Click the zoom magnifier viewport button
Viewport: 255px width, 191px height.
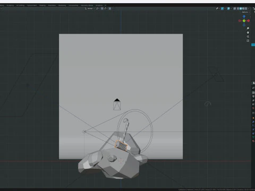[x=248, y=28]
